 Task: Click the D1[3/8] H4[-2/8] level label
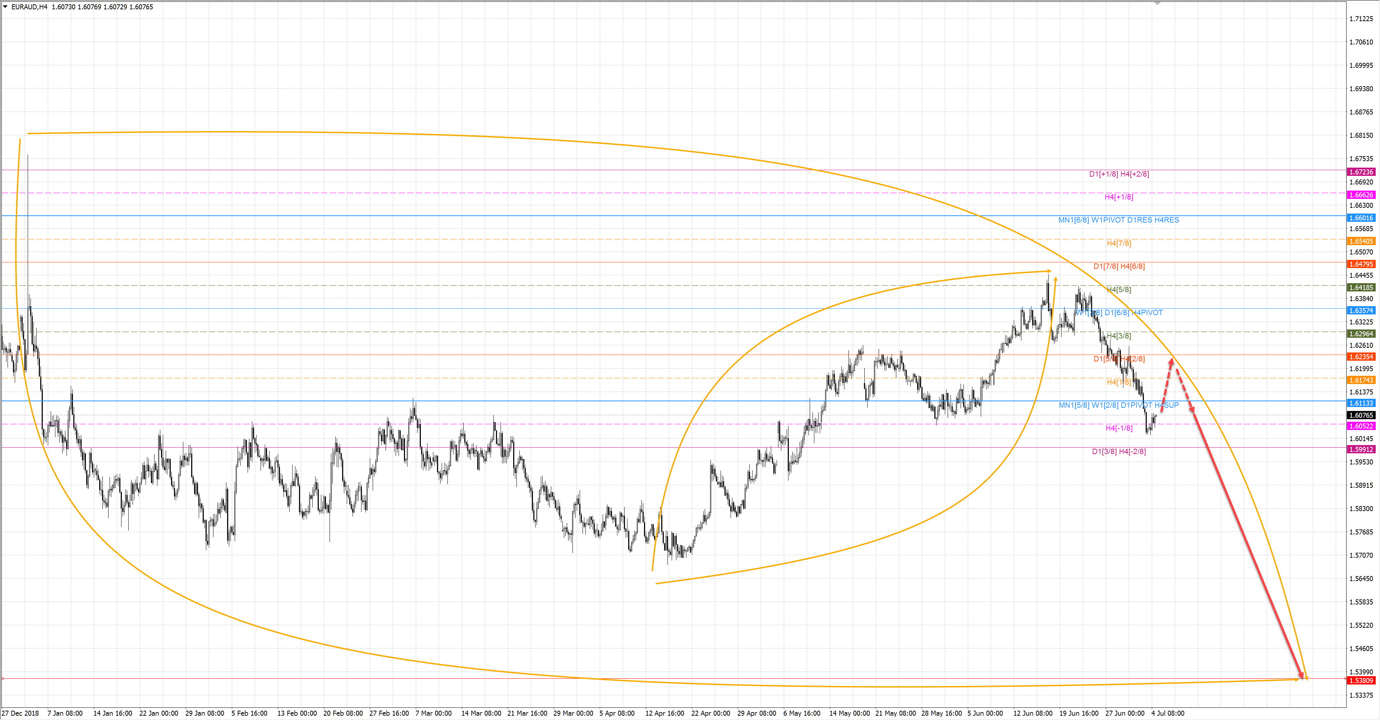(x=1119, y=452)
